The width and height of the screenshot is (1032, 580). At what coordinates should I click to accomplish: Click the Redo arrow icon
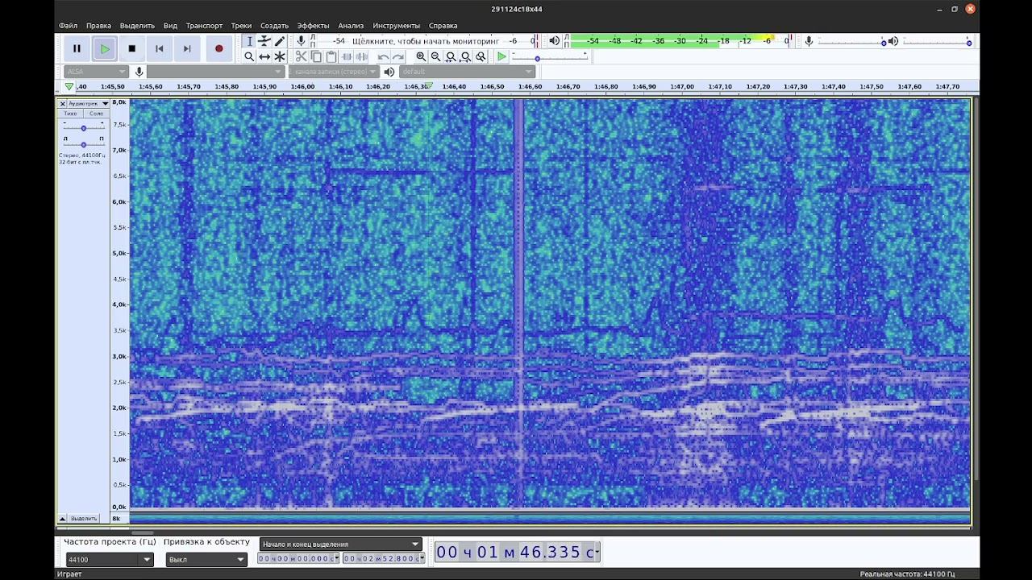point(398,56)
